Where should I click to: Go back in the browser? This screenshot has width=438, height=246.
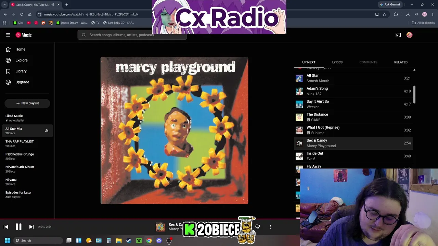tap(5, 14)
